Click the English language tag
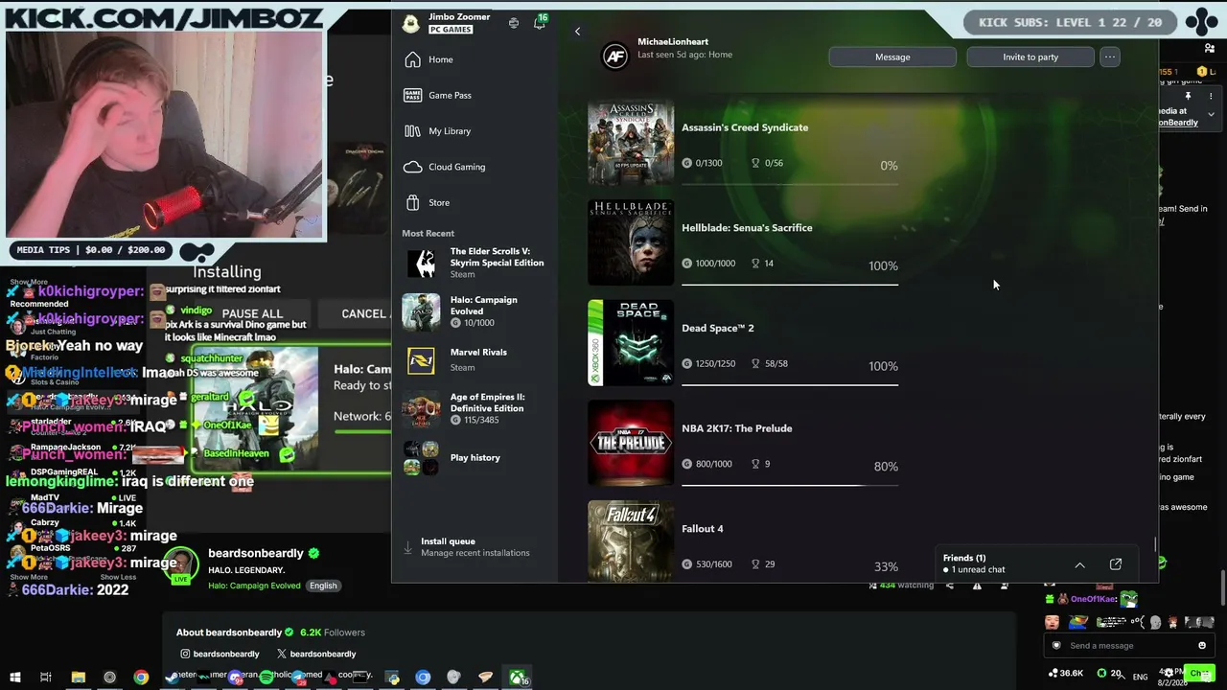The width and height of the screenshot is (1227, 690). click(323, 586)
